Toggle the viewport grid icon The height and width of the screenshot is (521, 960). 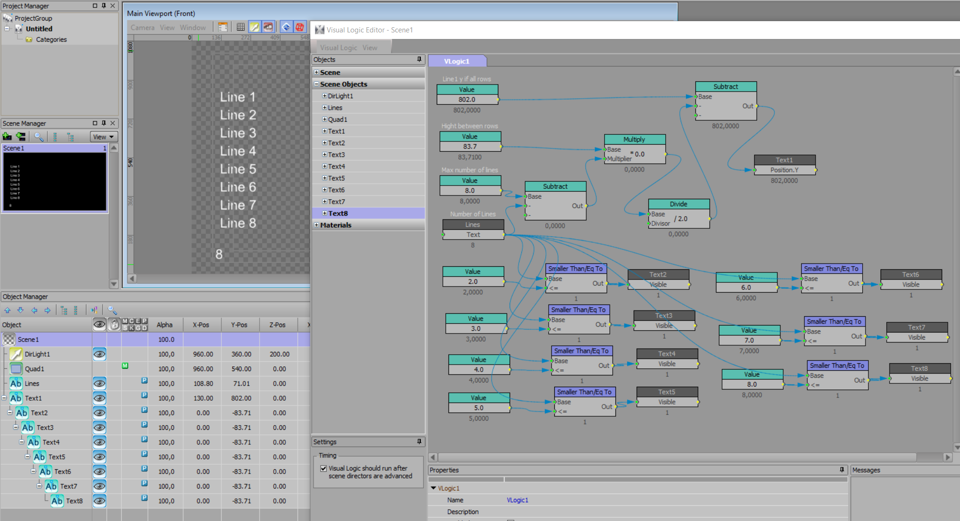tap(240, 27)
